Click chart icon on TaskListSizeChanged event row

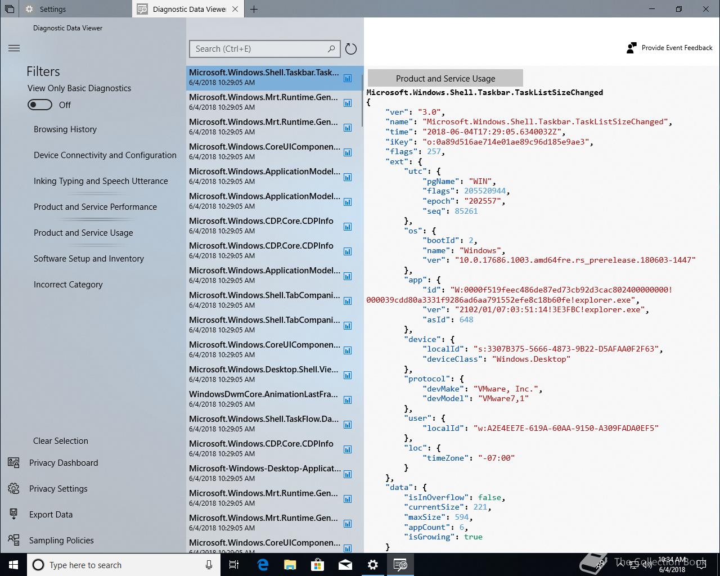pyautogui.click(x=348, y=79)
